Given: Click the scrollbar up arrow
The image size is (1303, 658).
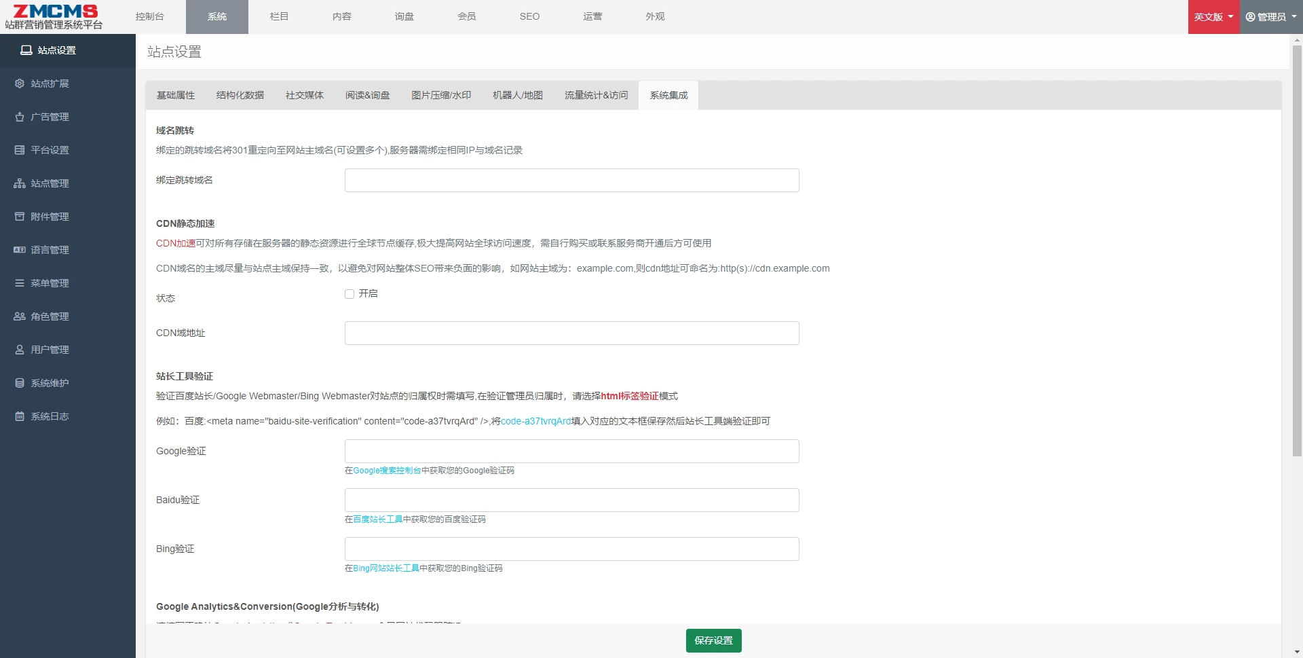Looking at the screenshot, I should [x=1297, y=39].
